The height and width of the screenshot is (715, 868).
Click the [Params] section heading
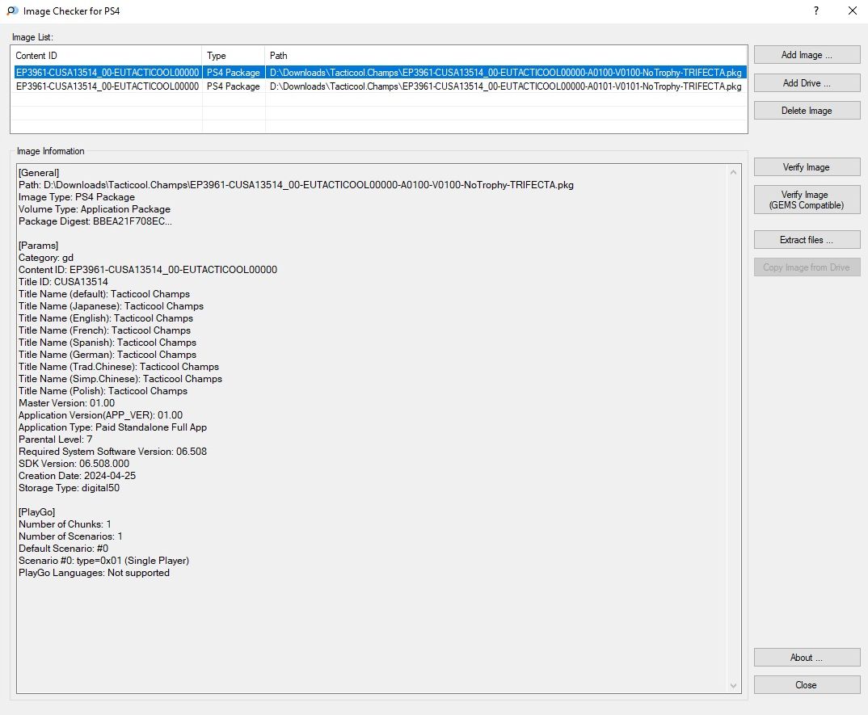click(38, 245)
